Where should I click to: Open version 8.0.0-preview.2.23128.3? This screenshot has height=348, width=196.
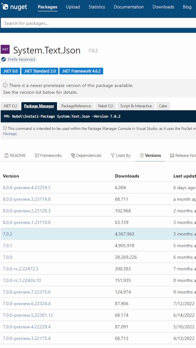point(27,211)
